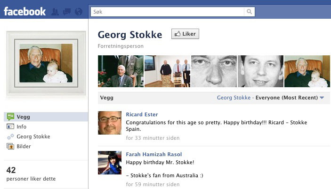Click the facebook logo
Image resolution: width=331 pixels, height=189 pixels.
24,11
